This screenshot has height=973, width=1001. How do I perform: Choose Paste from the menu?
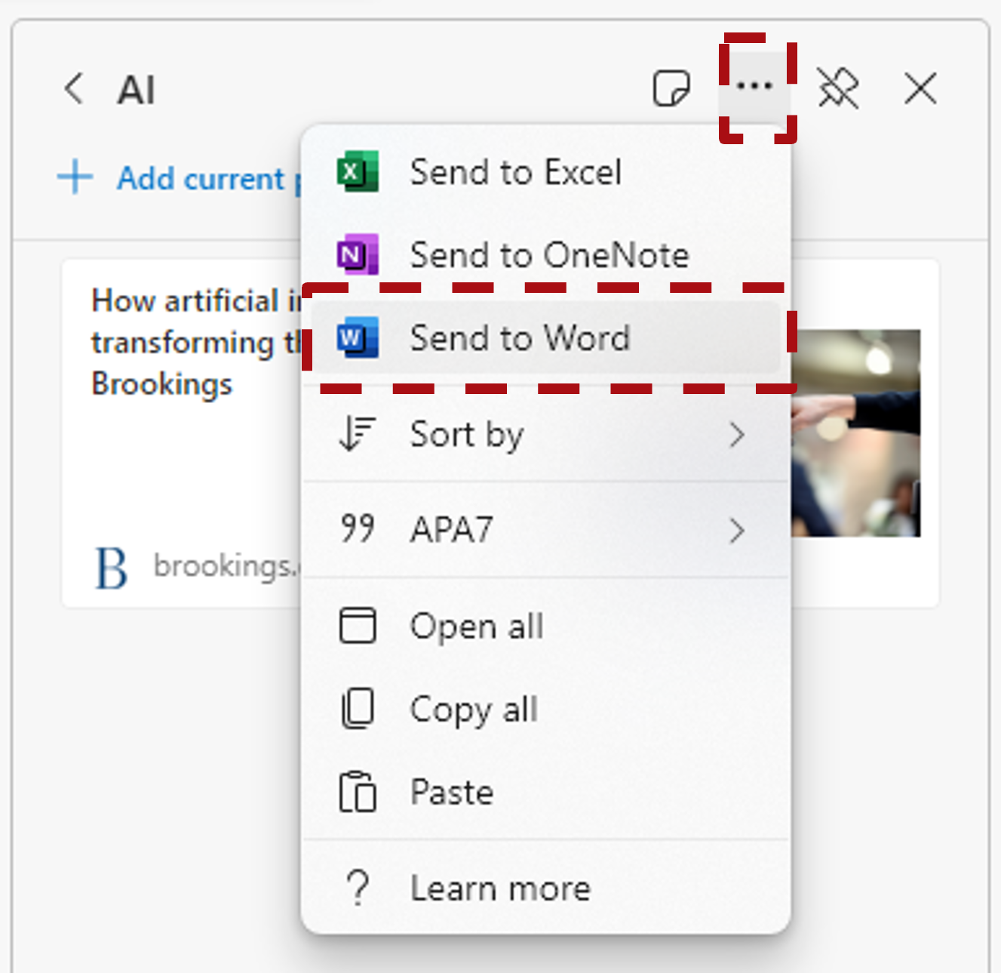(545, 792)
